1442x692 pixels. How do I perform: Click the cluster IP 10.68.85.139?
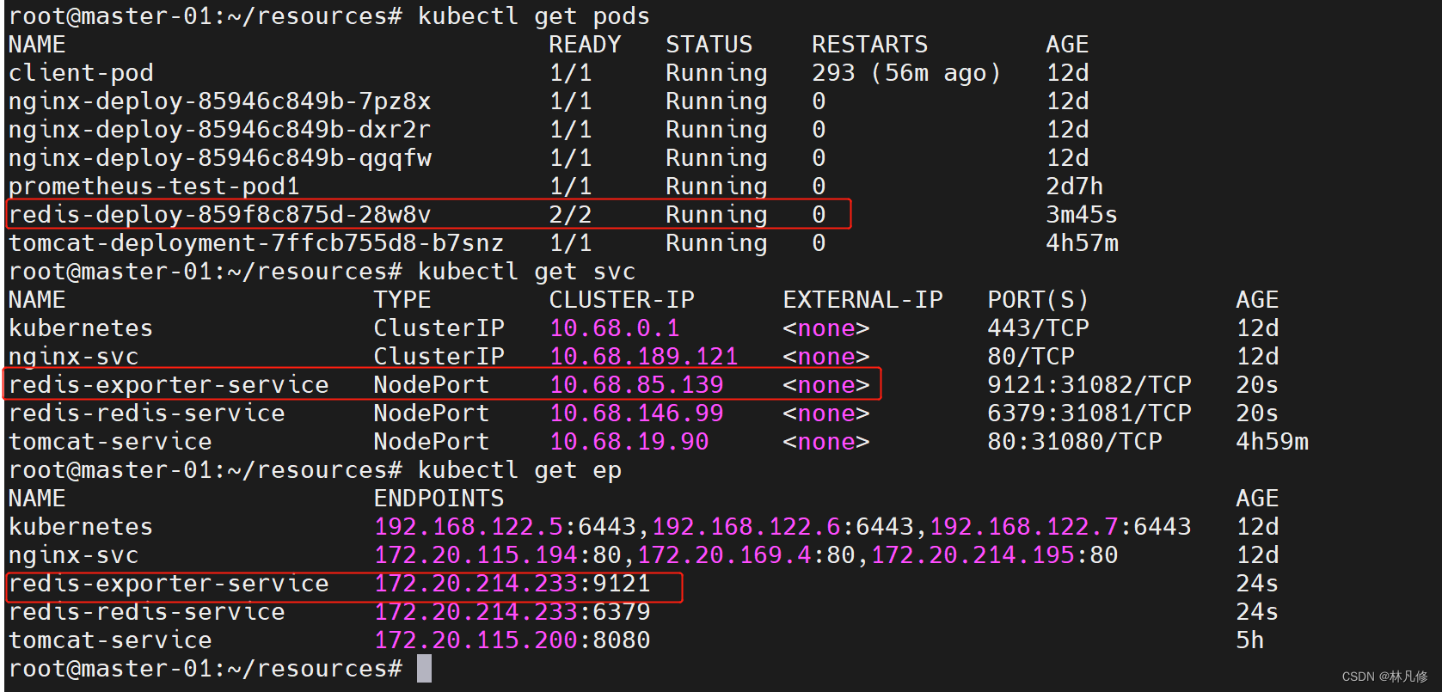click(636, 385)
